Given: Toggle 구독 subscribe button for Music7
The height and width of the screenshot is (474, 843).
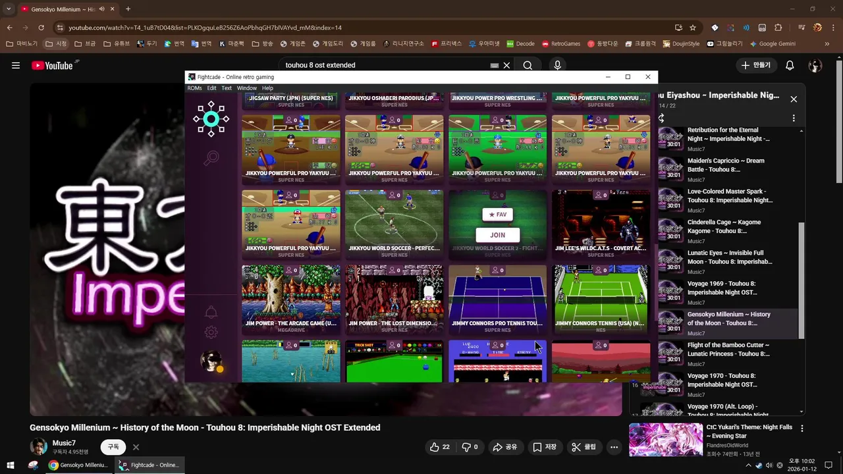Looking at the screenshot, I should (x=113, y=446).
